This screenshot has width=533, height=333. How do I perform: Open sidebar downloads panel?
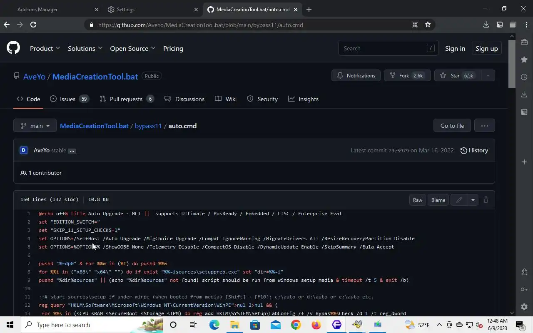tap(524, 94)
